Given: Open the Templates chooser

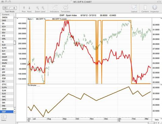Looking at the screenshot, I should tap(65, 9).
